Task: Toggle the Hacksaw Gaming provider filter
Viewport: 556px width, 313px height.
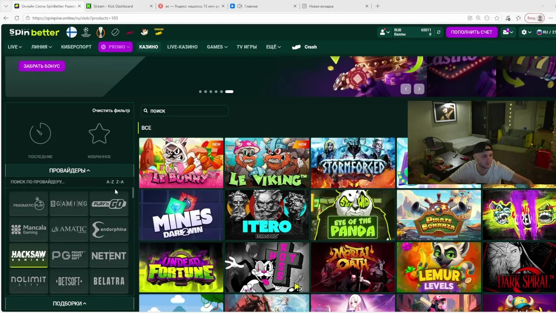Action: tap(29, 256)
